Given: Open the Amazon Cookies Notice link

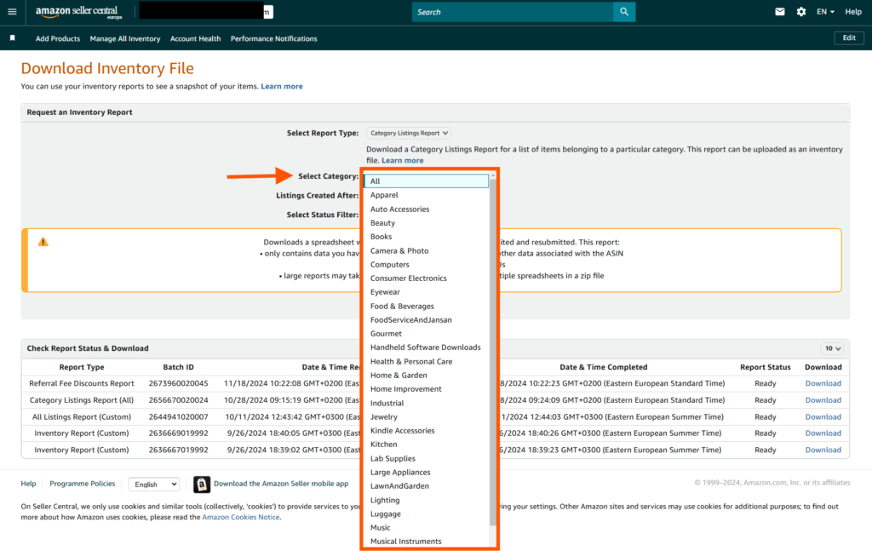Looking at the screenshot, I should tap(241, 517).
